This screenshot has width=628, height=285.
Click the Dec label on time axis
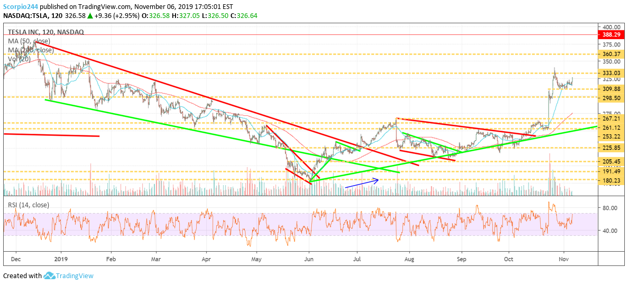coord(16,259)
